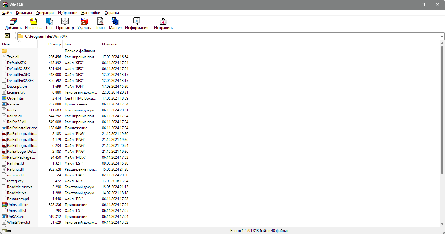The image size is (445, 234).
Task: Select the DefaultEn.SFX file name
Action: (19, 75)
